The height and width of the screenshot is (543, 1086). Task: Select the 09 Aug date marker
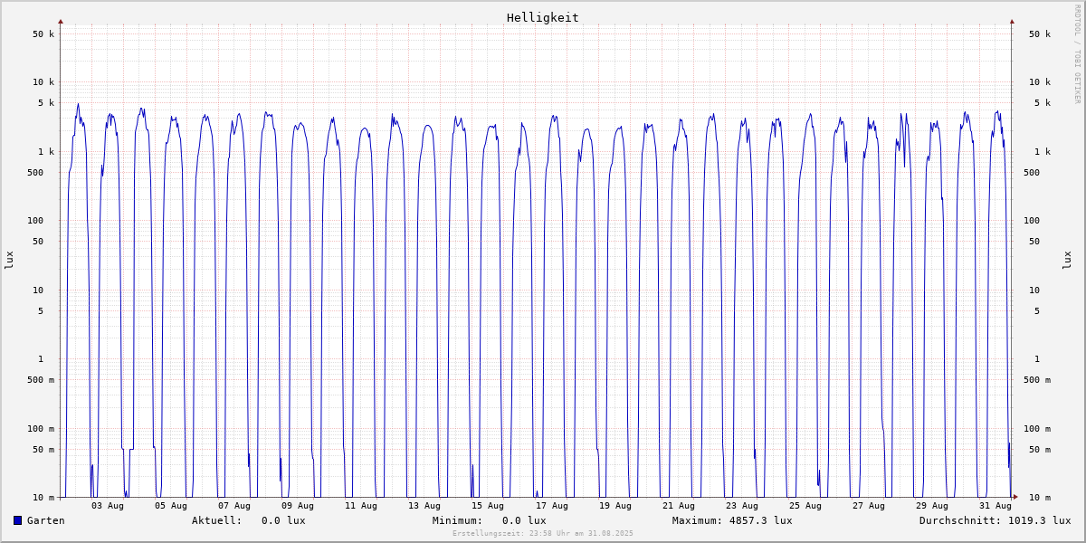coord(298,506)
